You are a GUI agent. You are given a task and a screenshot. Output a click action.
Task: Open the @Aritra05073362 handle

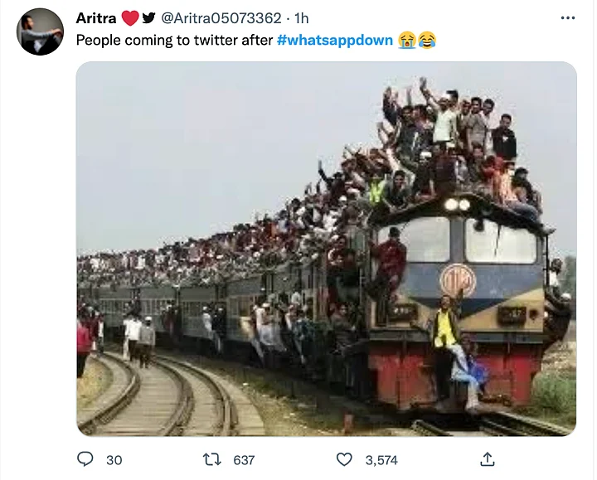221,18
